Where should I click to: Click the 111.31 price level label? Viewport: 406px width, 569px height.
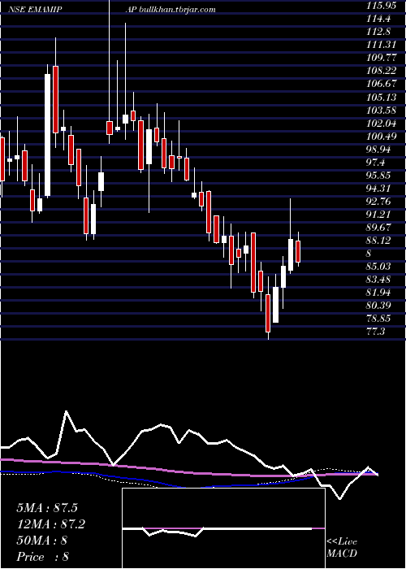click(382, 45)
